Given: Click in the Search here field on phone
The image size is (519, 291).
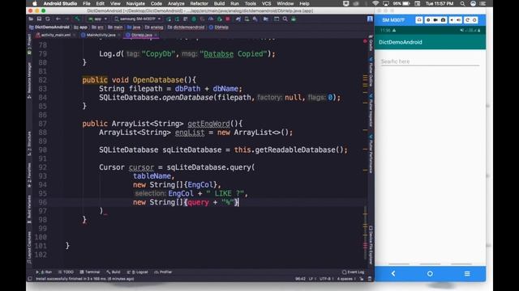Looking at the screenshot, I should pyautogui.click(x=430, y=61).
